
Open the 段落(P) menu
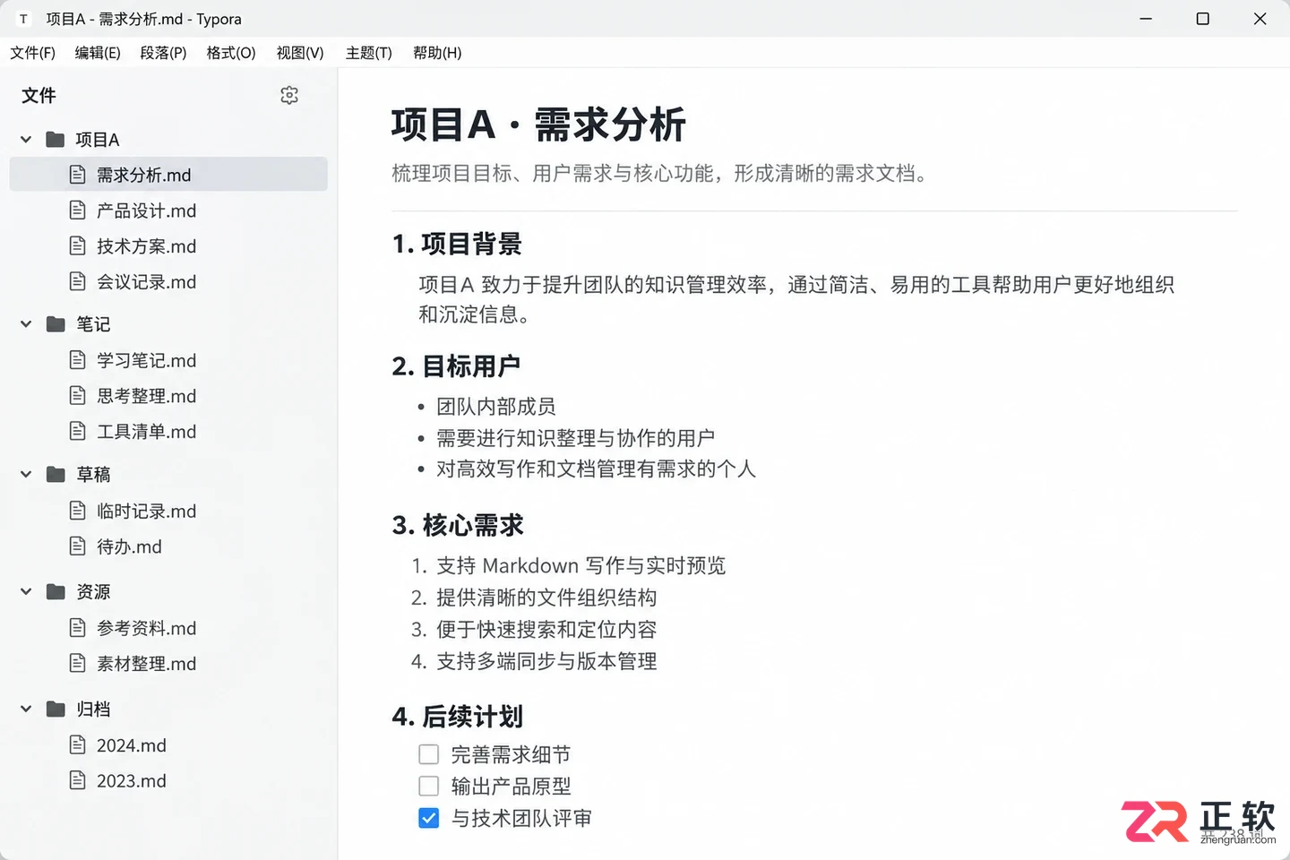163,53
